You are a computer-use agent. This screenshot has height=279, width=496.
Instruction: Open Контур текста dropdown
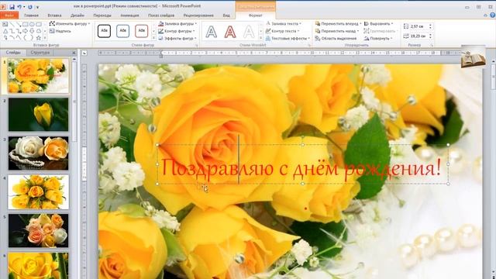(282, 31)
